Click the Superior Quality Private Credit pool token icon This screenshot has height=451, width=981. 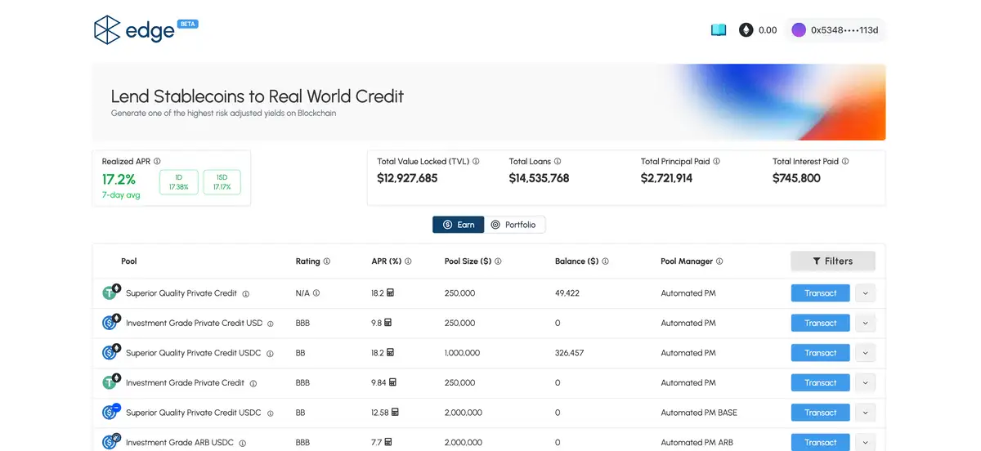[x=111, y=292]
